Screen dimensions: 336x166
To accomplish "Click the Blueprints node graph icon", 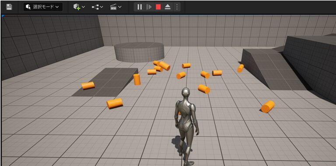I will coord(95,7).
